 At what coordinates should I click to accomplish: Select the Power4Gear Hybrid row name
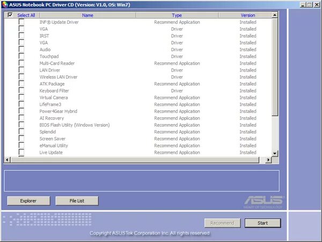point(58,111)
